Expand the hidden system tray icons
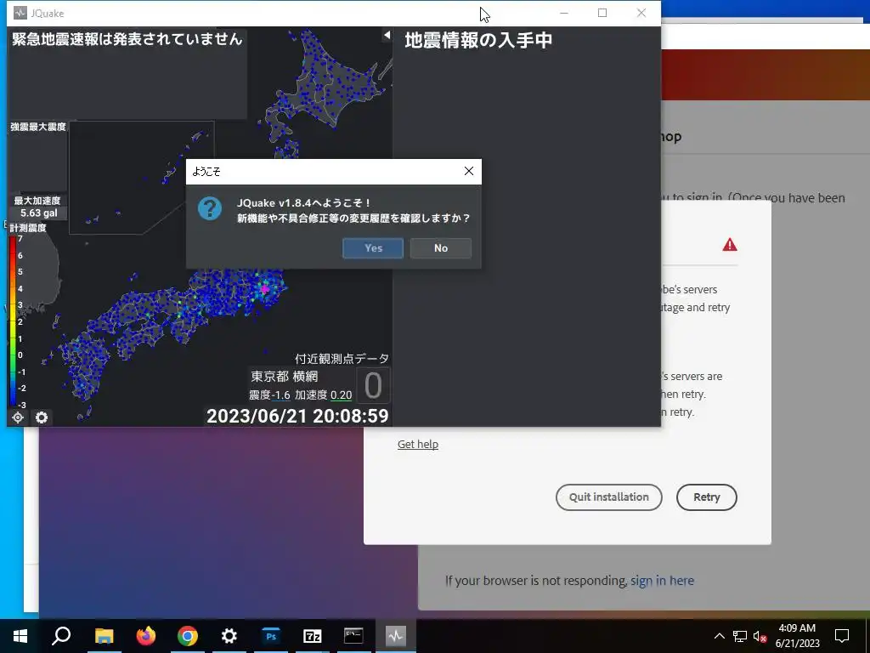The width and height of the screenshot is (870, 653). 719,636
